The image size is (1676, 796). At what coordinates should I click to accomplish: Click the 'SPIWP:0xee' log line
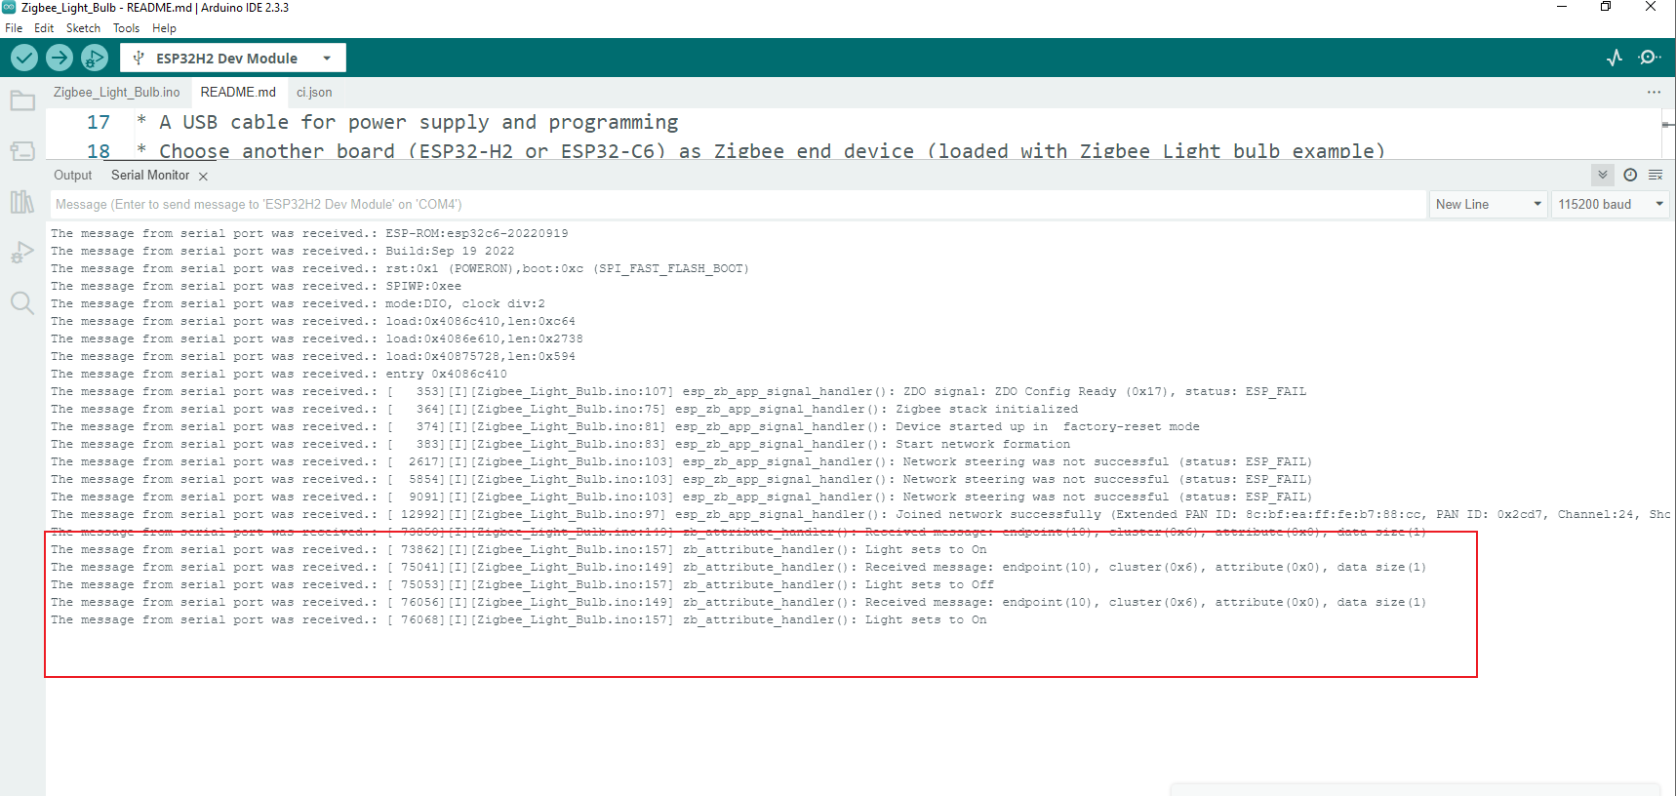[256, 286]
